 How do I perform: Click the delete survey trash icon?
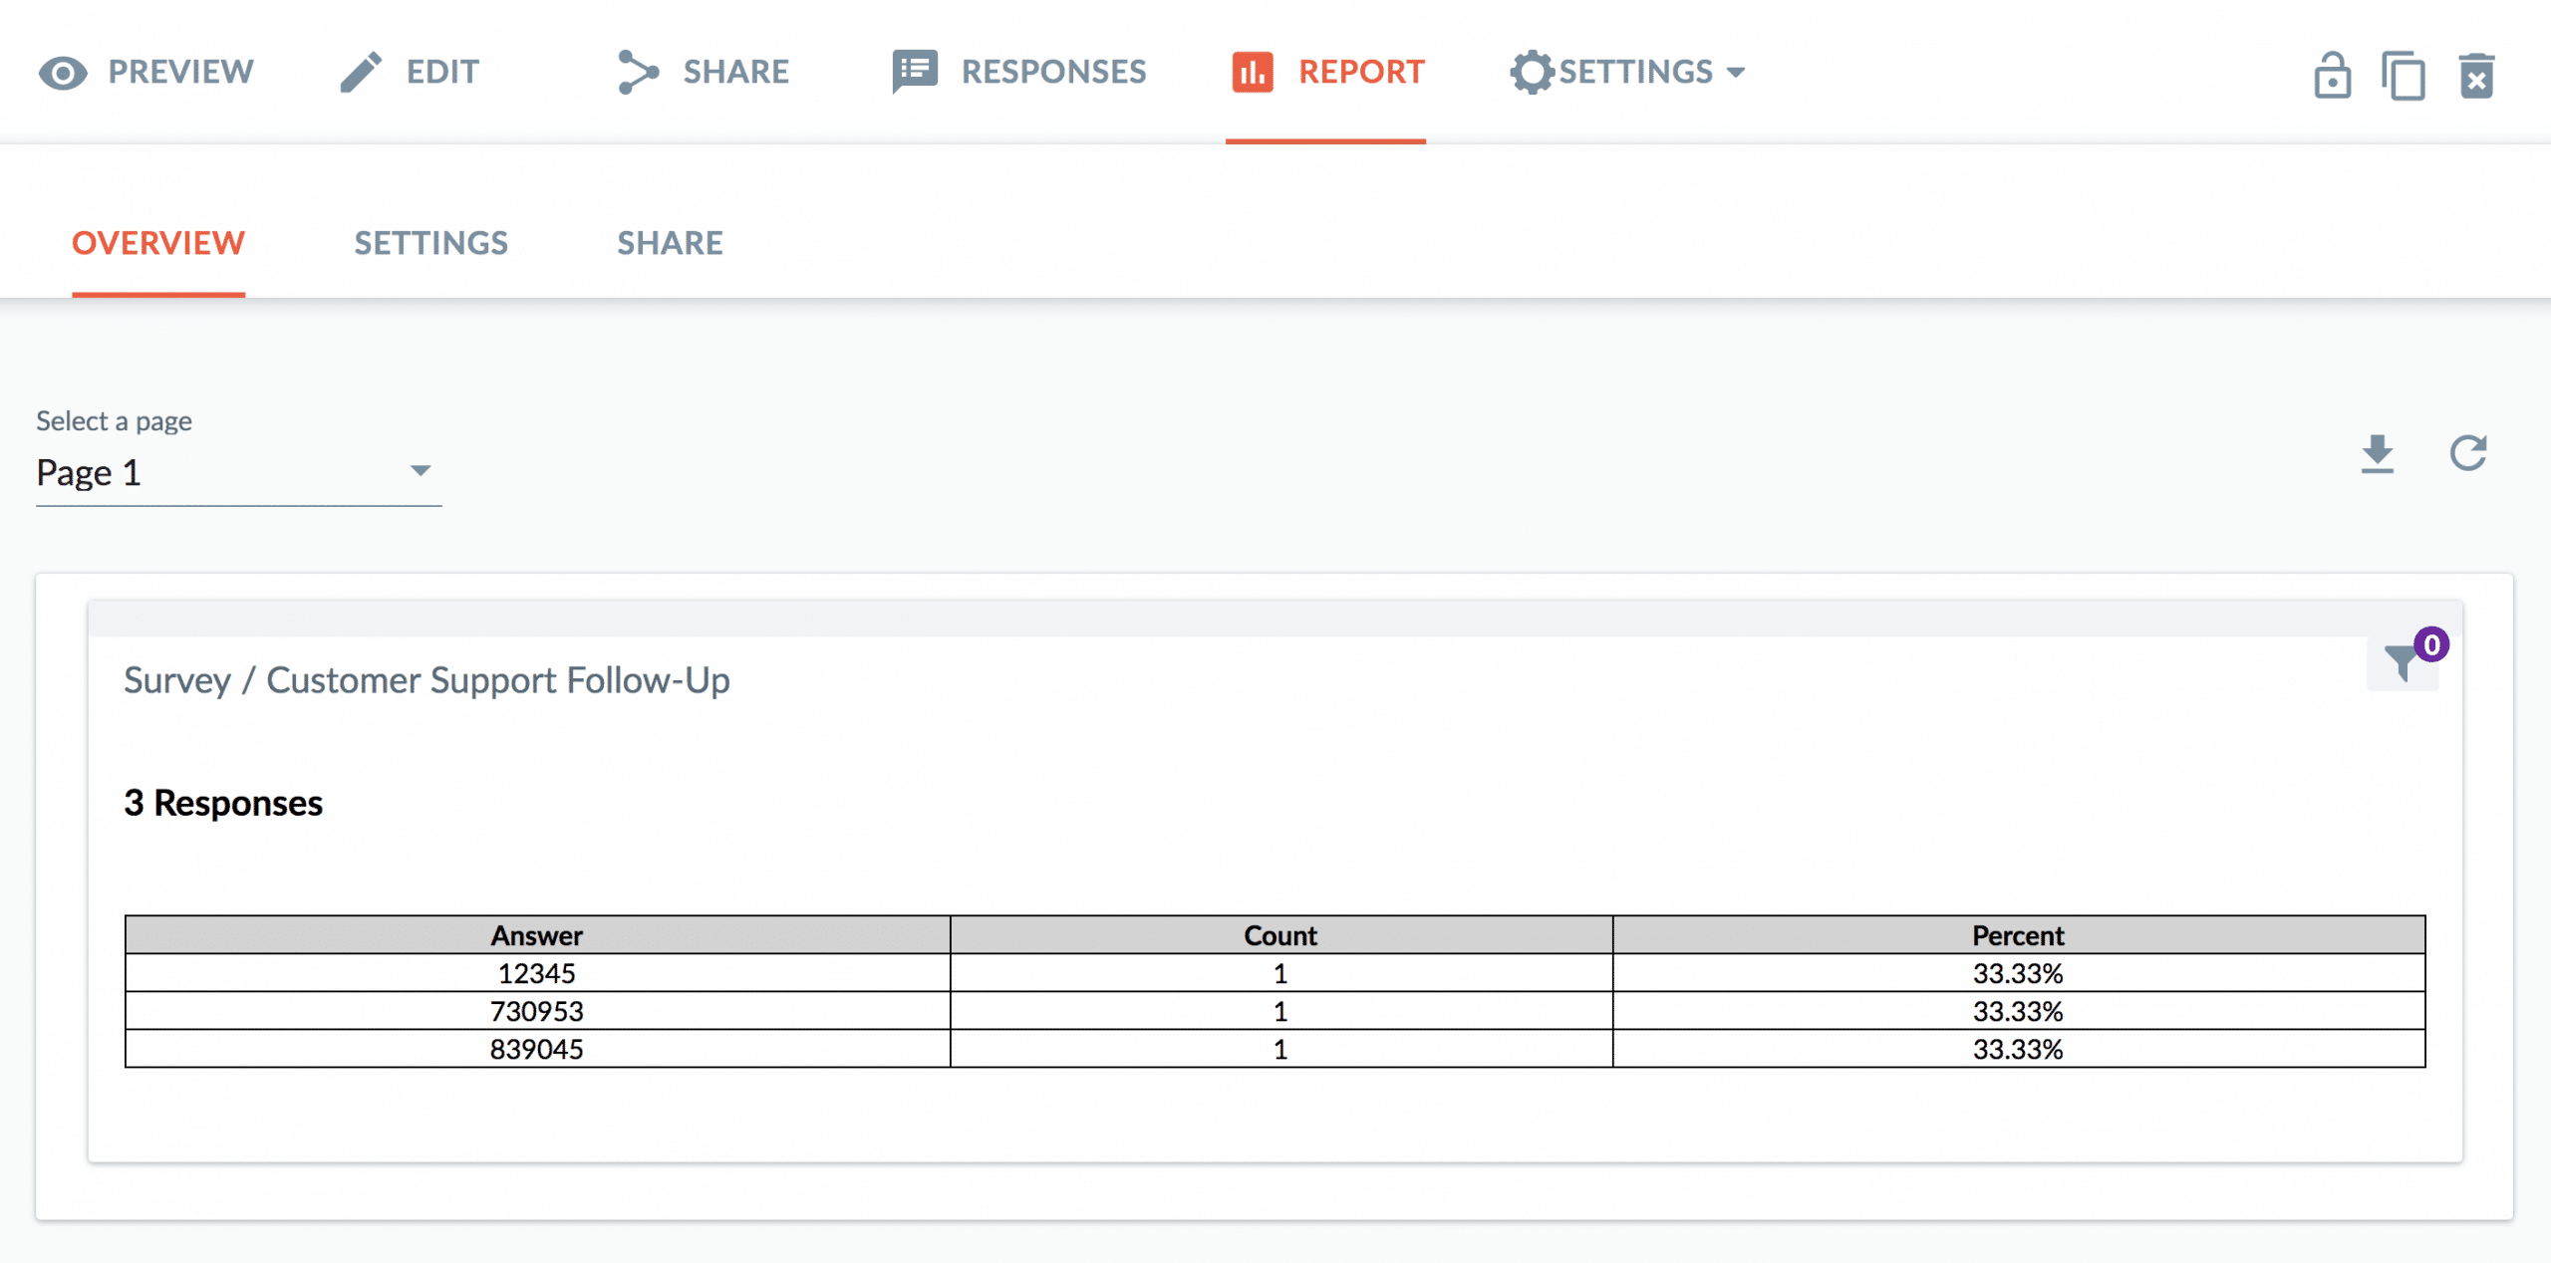point(2476,76)
